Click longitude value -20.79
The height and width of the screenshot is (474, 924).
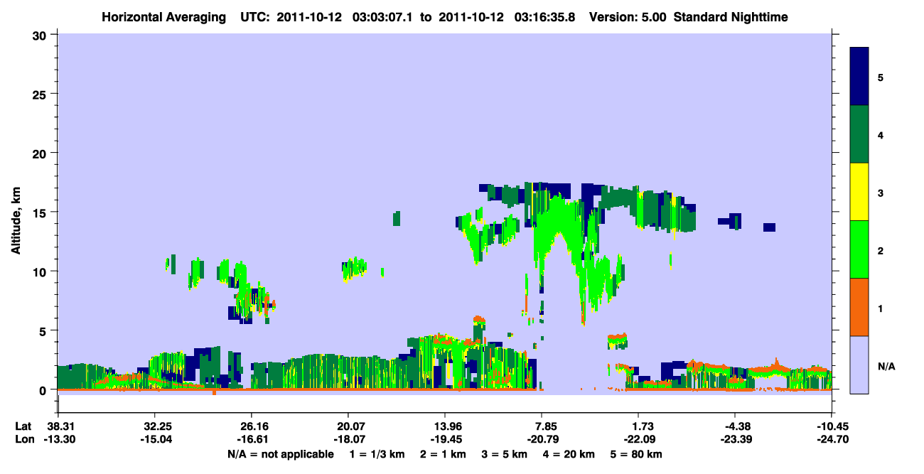542,440
